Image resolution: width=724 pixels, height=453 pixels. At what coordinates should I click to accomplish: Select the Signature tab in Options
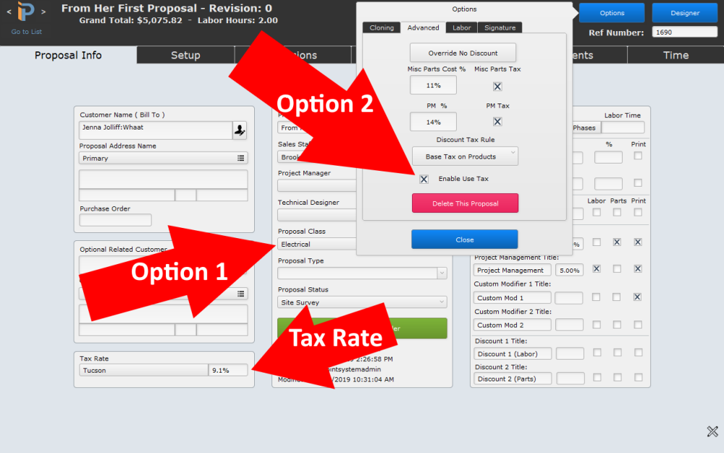[x=500, y=27]
